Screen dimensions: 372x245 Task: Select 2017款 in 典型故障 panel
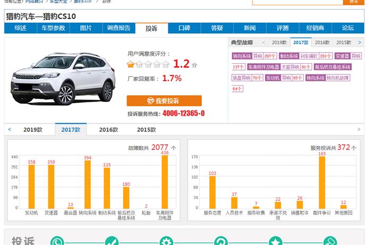click(x=301, y=43)
